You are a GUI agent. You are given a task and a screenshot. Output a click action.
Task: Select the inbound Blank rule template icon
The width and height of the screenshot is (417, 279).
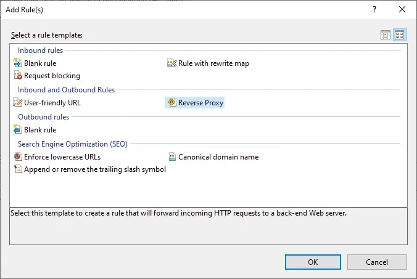[17, 63]
